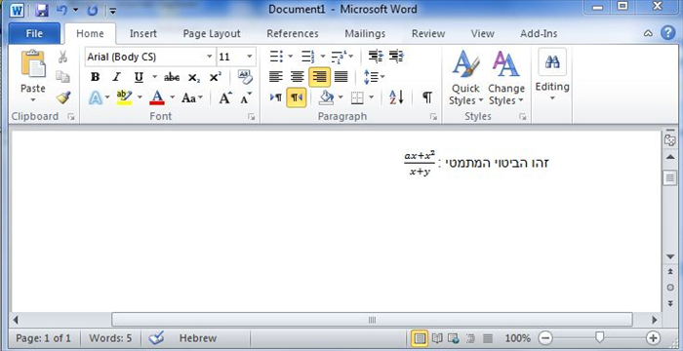Toggle Bold formatting

coord(95,77)
